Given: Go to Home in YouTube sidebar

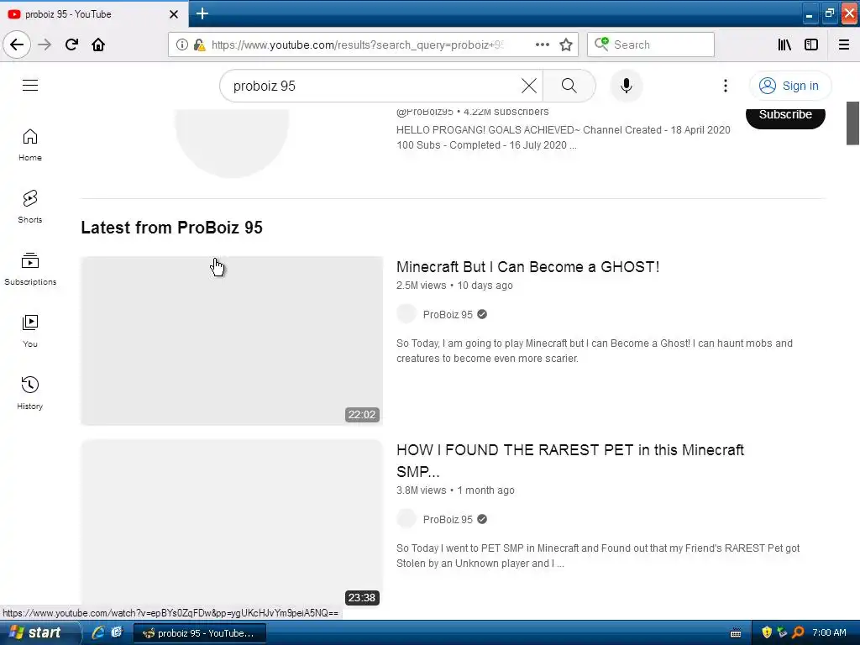Looking at the screenshot, I should [30, 144].
